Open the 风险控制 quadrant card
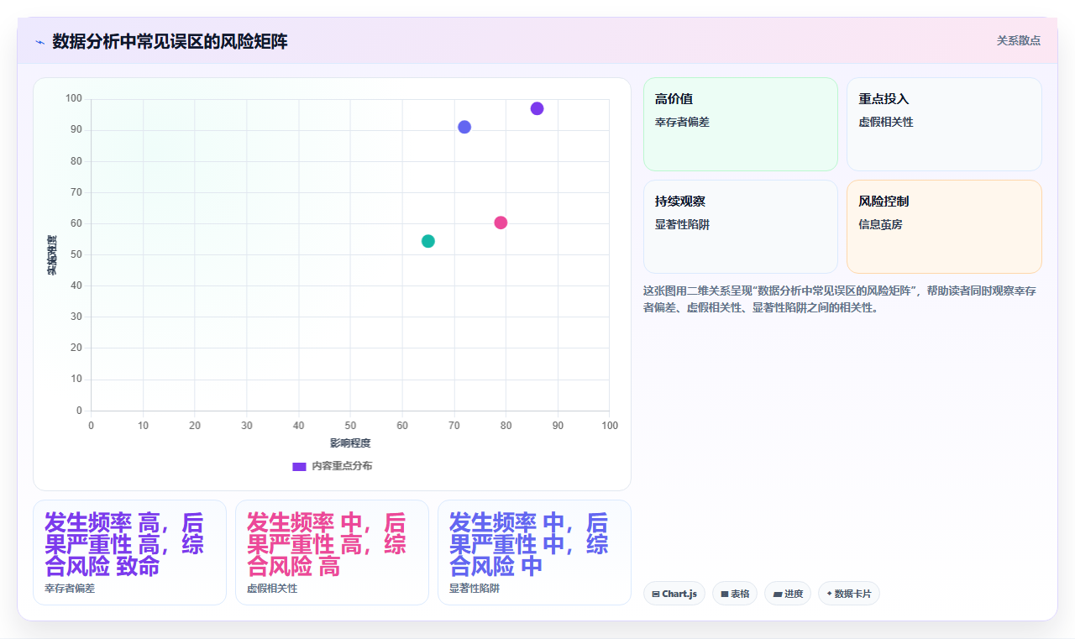 (944, 227)
